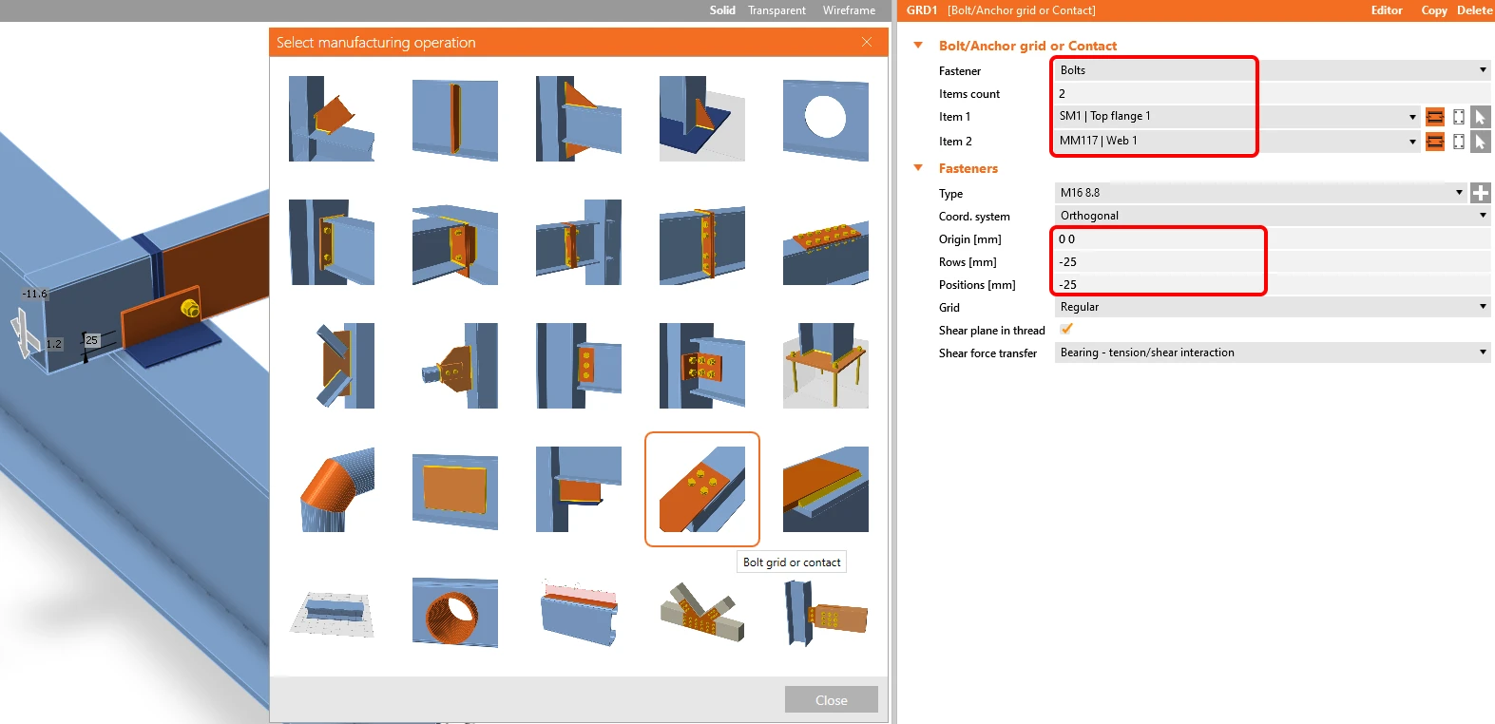1495x724 pixels.
Task: Click Delete in the operation header
Action: point(1474,10)
